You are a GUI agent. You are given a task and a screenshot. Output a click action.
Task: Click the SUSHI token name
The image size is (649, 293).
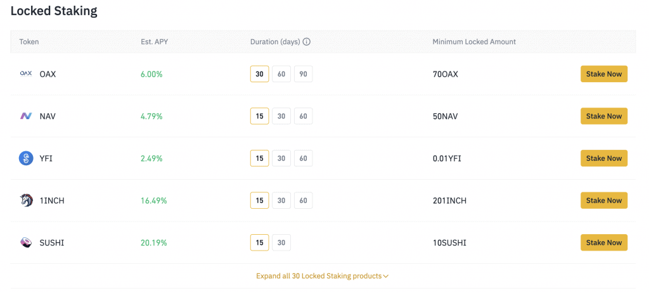(x=52, y=243)
